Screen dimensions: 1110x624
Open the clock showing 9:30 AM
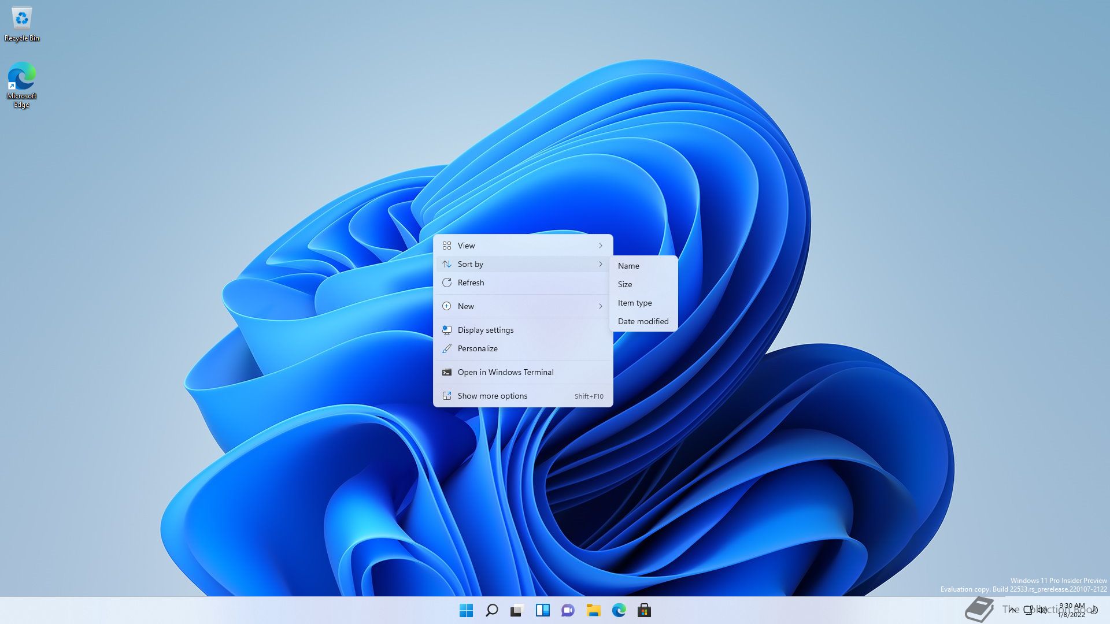click(1071, 610)
